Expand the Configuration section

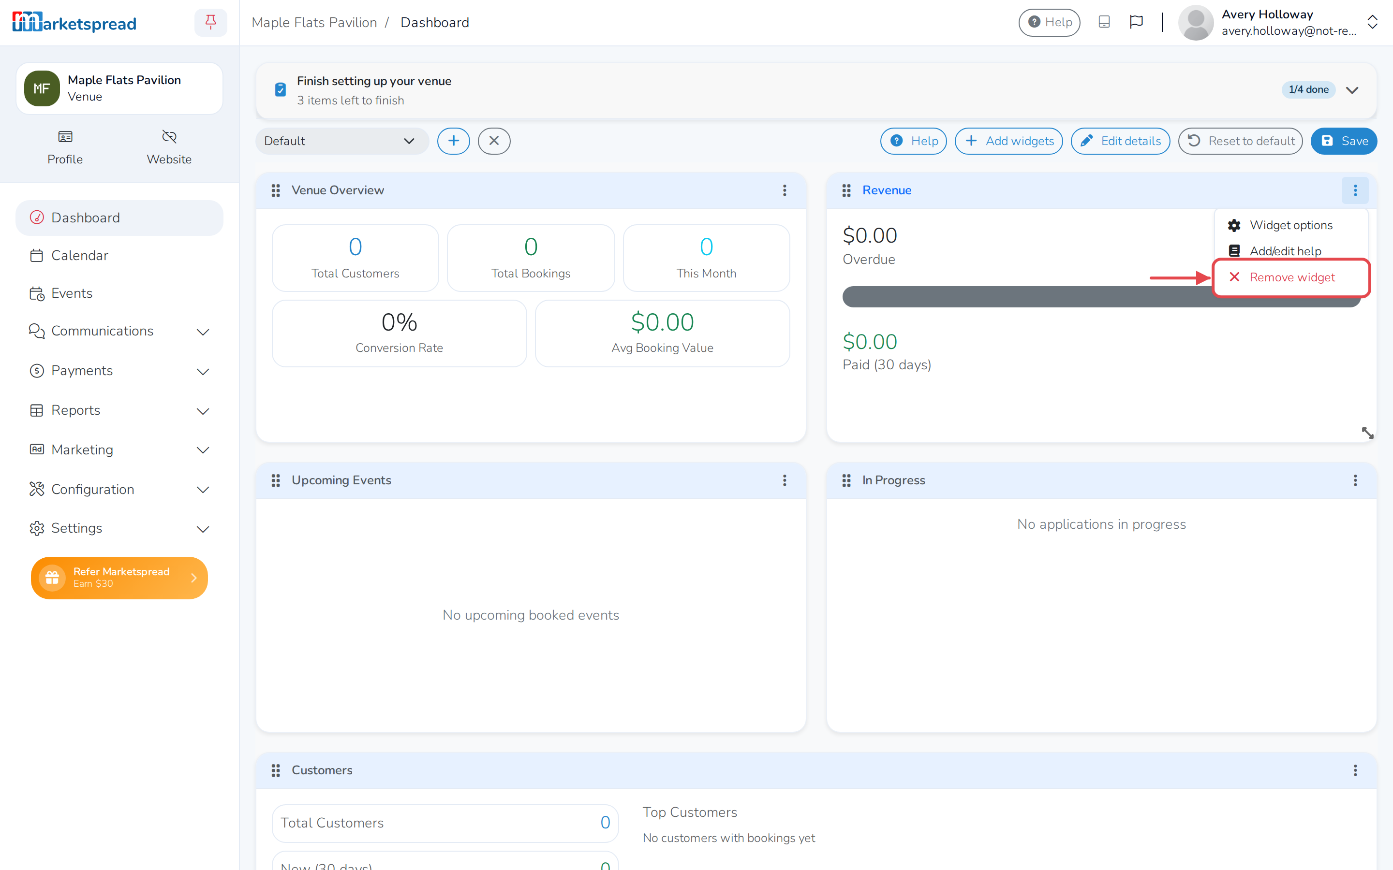point(119,490)
